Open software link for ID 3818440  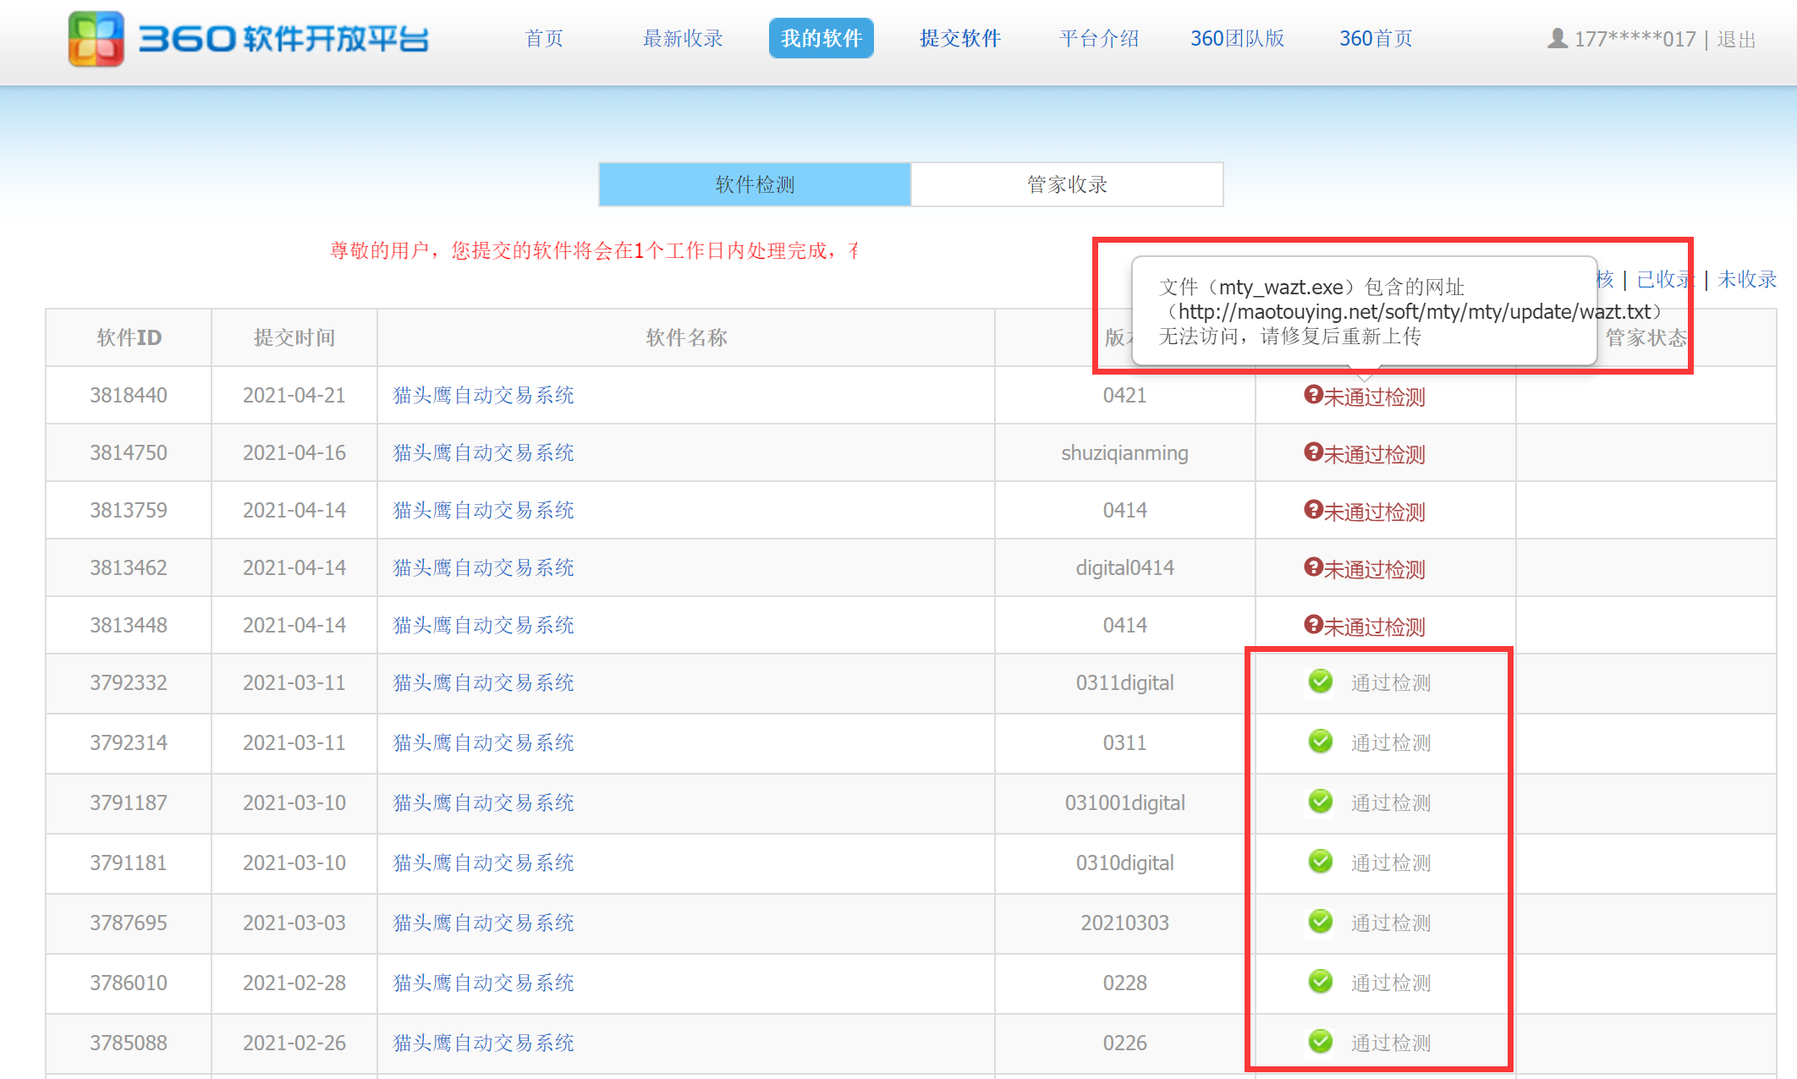483,395
